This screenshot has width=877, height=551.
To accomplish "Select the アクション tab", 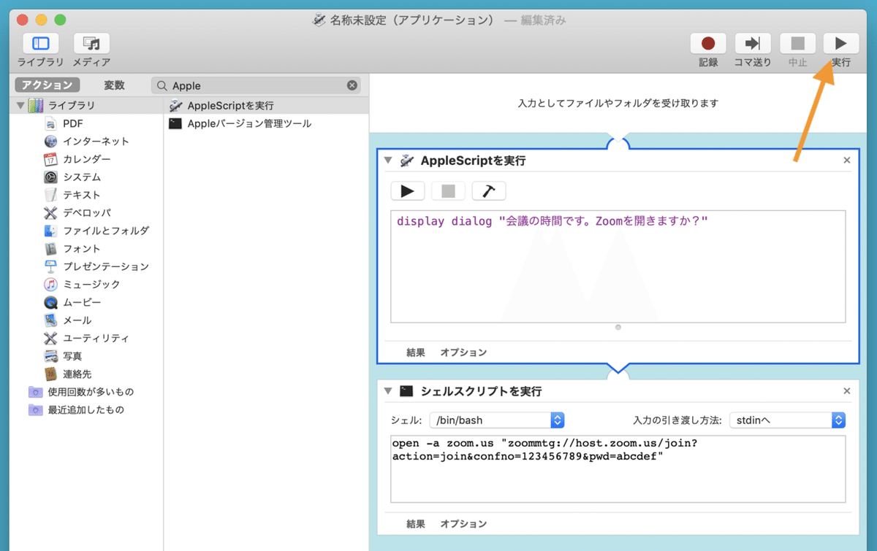I will pyautogui.click(x=47, y=85).
